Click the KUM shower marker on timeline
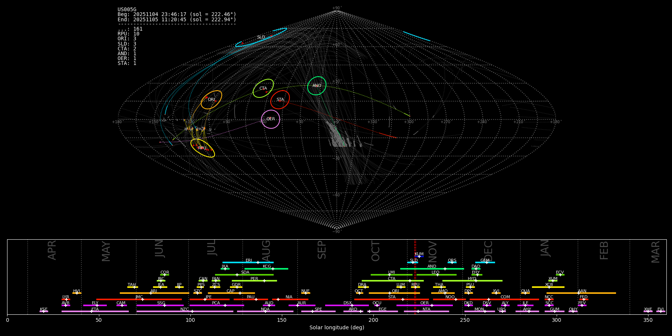 point(419,256)
